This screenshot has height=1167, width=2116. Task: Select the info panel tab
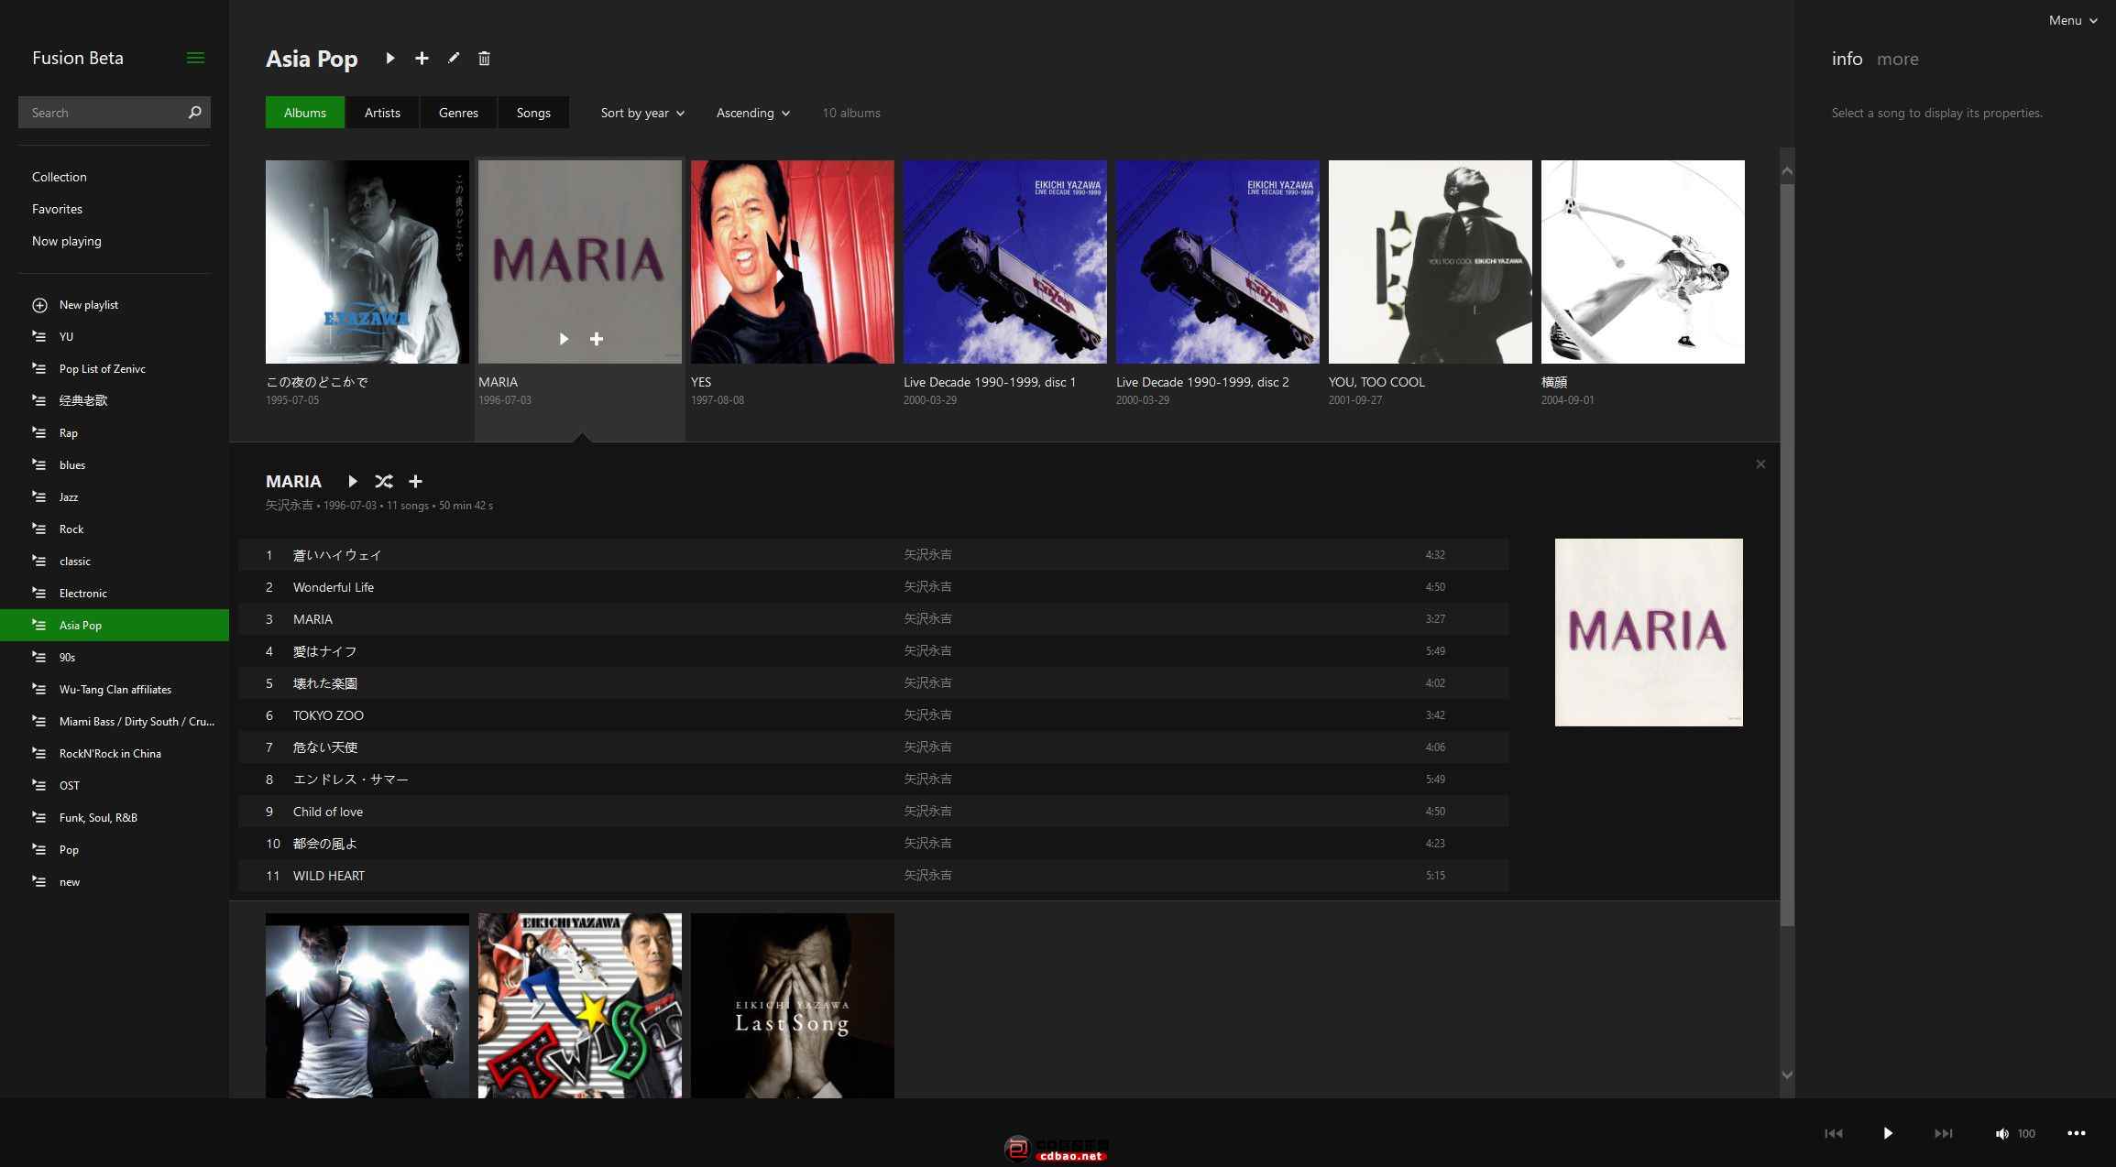1847,59
